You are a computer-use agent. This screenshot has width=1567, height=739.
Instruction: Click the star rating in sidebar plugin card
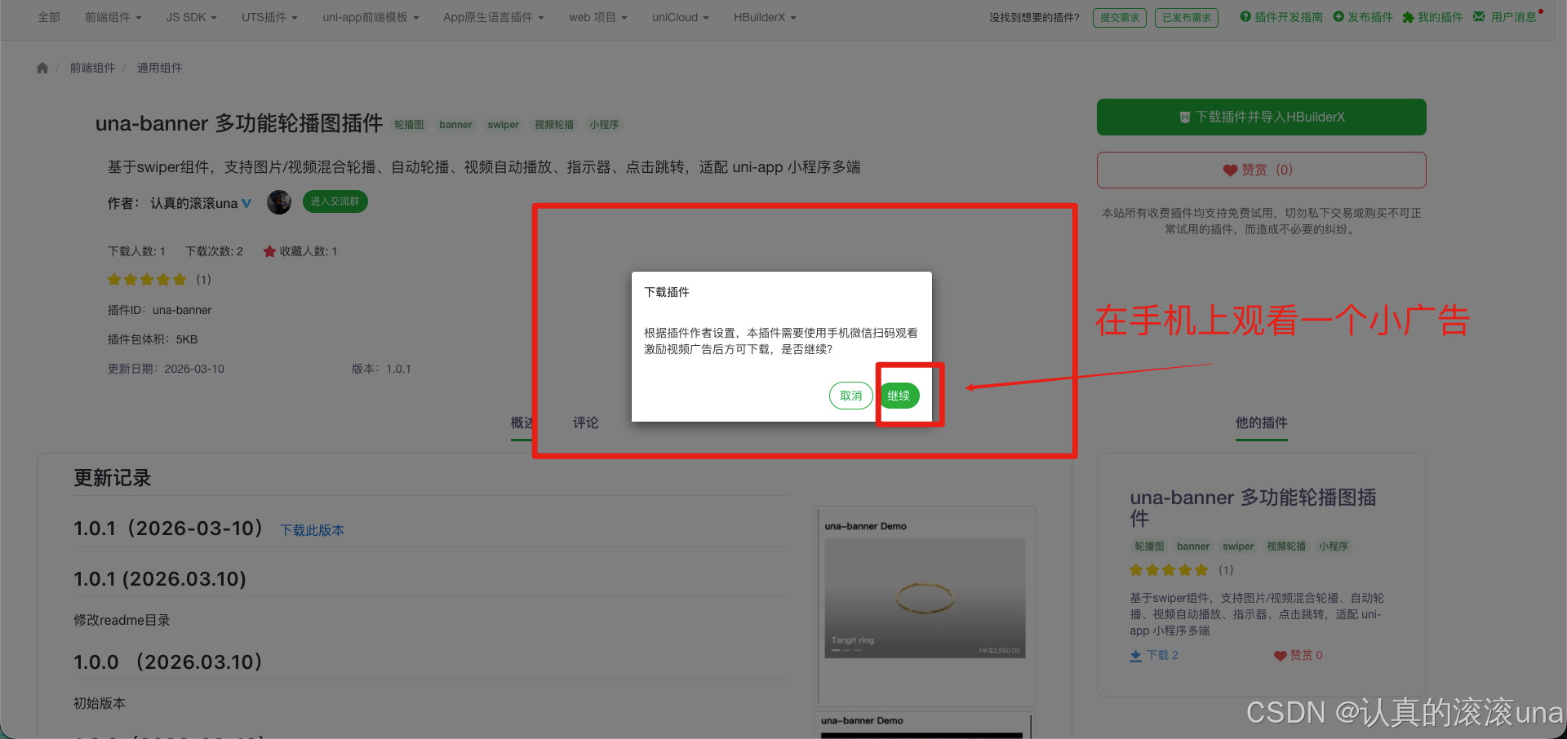pos(1169,570)
